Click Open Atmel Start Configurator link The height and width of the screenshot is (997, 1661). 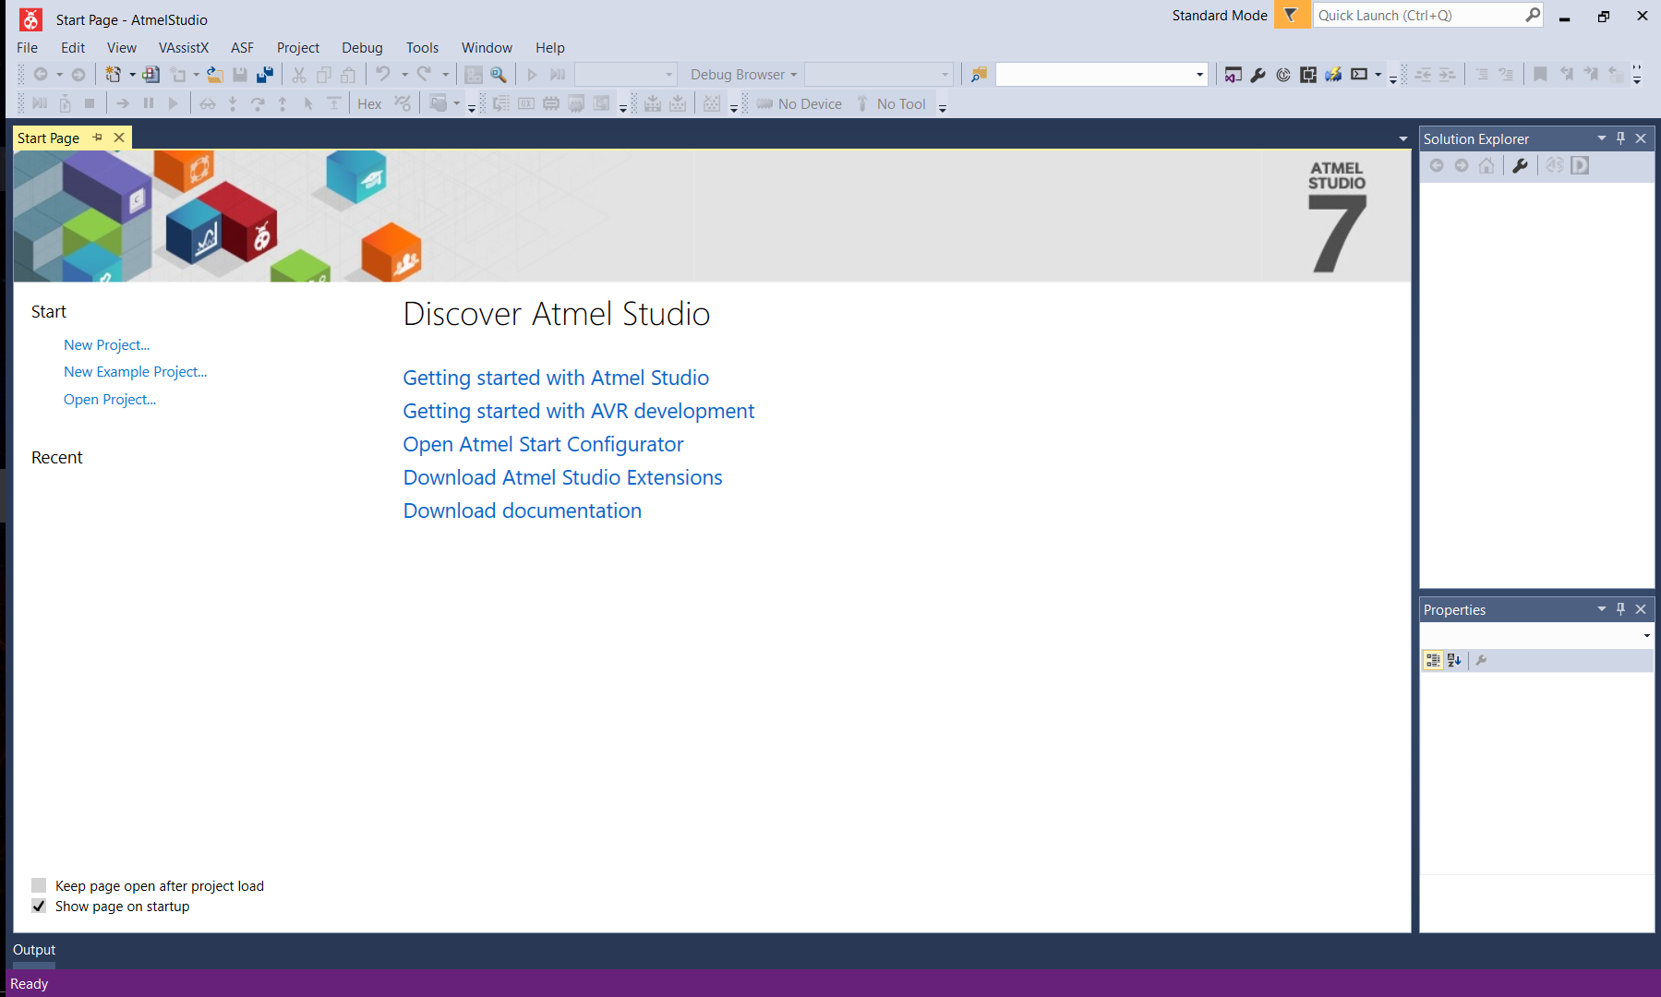click(x=543, y=444)
